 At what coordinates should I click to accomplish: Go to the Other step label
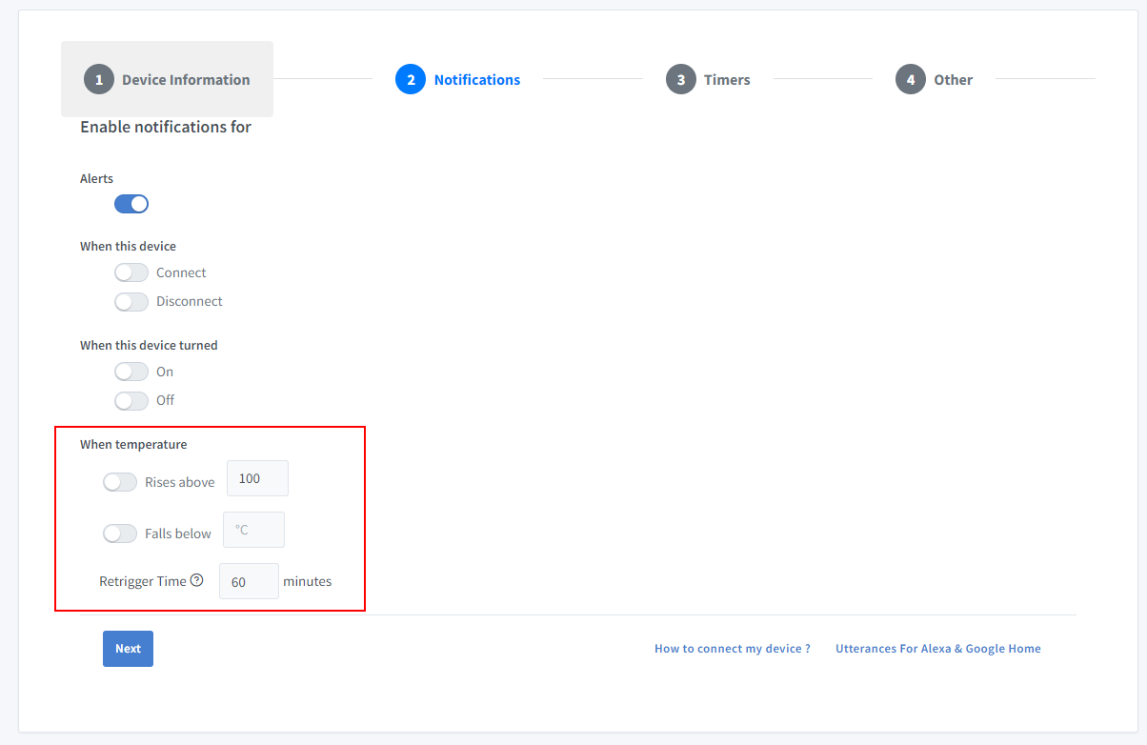click(953, 80)
